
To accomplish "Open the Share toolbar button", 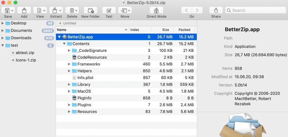I will pos(216,11).
